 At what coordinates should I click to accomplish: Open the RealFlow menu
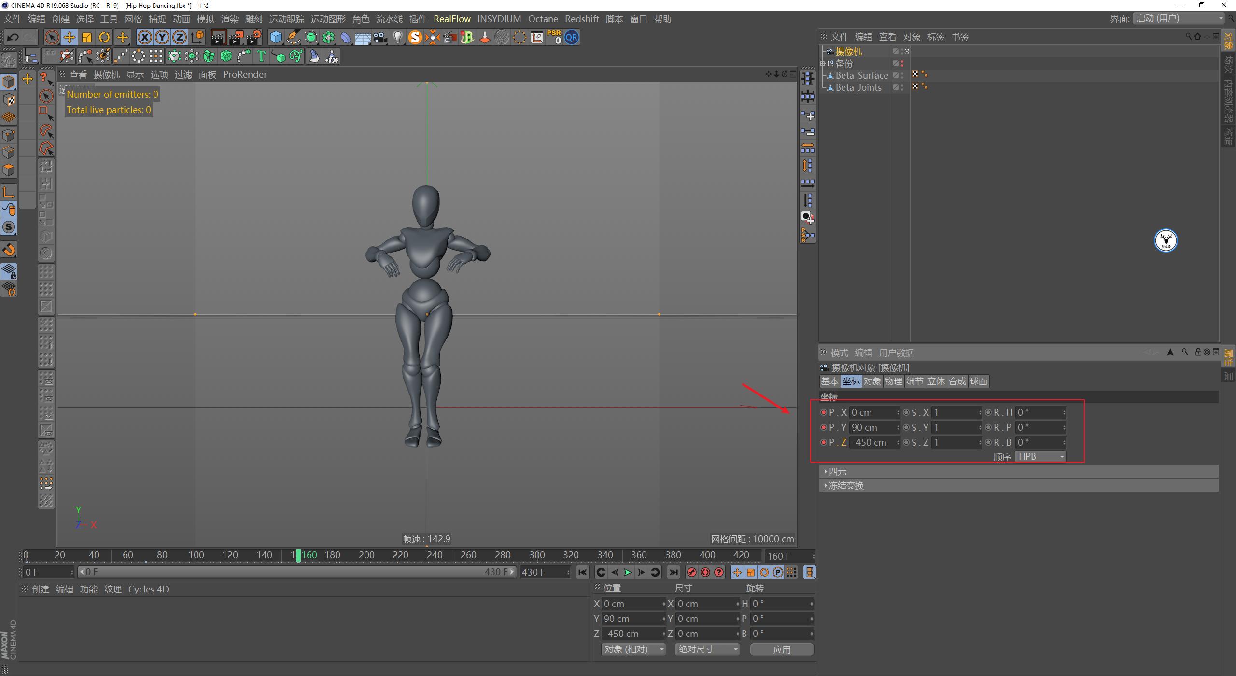(452, 19)
